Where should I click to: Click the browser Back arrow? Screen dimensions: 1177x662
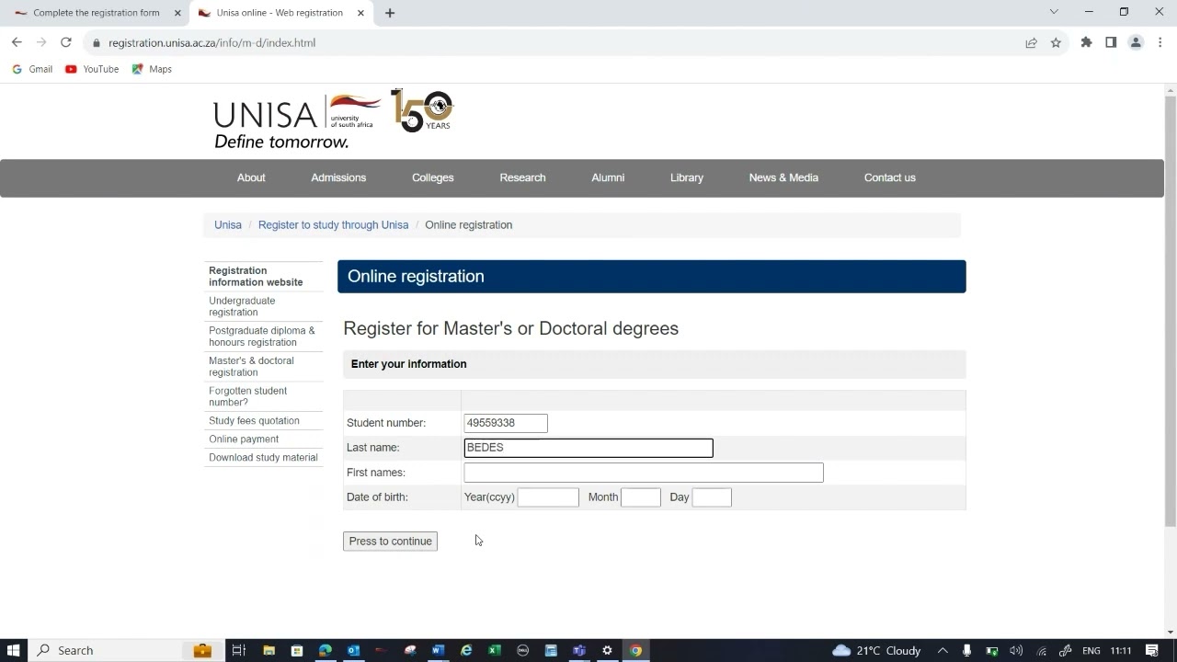coord(17,42)
